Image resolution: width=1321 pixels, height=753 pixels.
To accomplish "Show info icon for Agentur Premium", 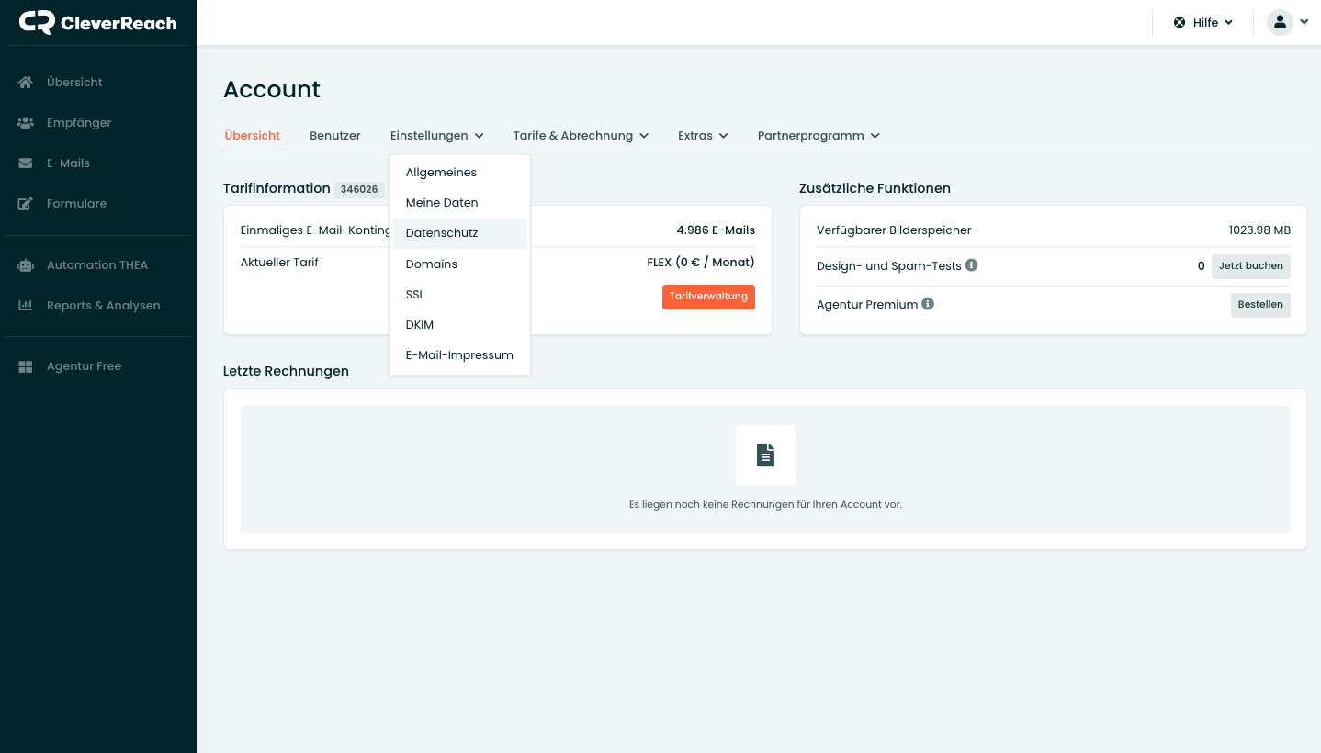I will tap(928, 304).
